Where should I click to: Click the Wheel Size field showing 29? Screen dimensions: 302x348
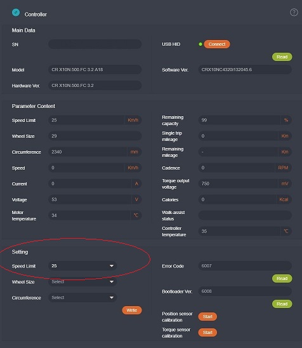[95, 136]
